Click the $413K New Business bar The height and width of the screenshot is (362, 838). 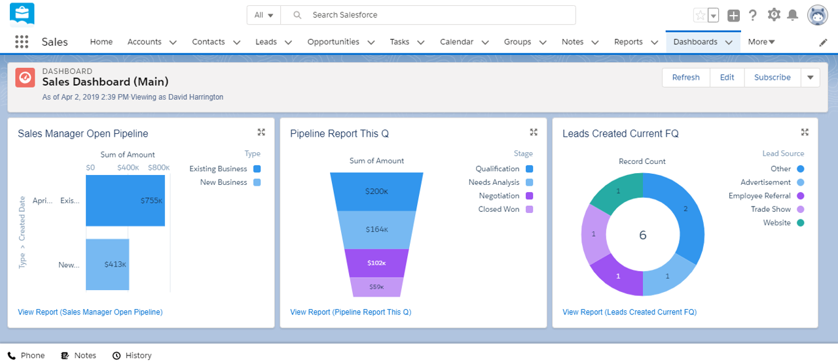(x=107, y=265)
